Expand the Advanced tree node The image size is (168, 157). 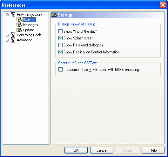pos(7,40)
